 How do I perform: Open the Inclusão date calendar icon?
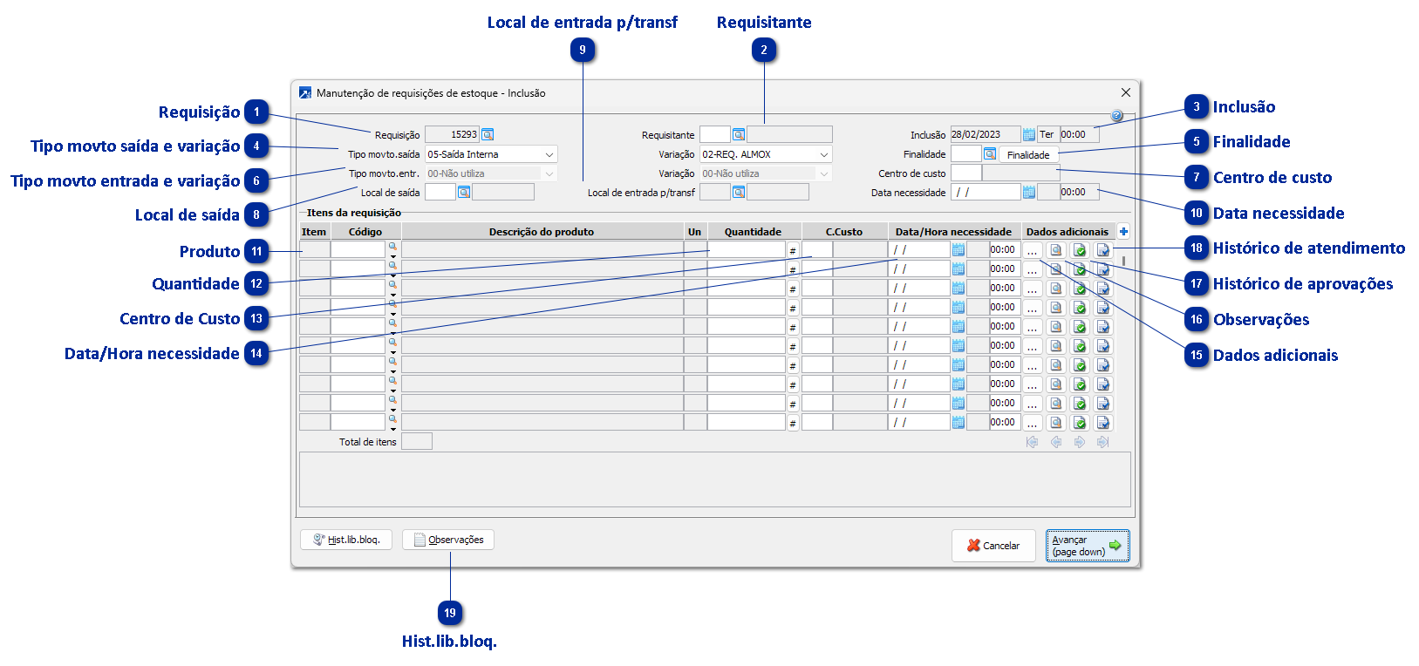pyautogui.click(x=1028, y=134)
